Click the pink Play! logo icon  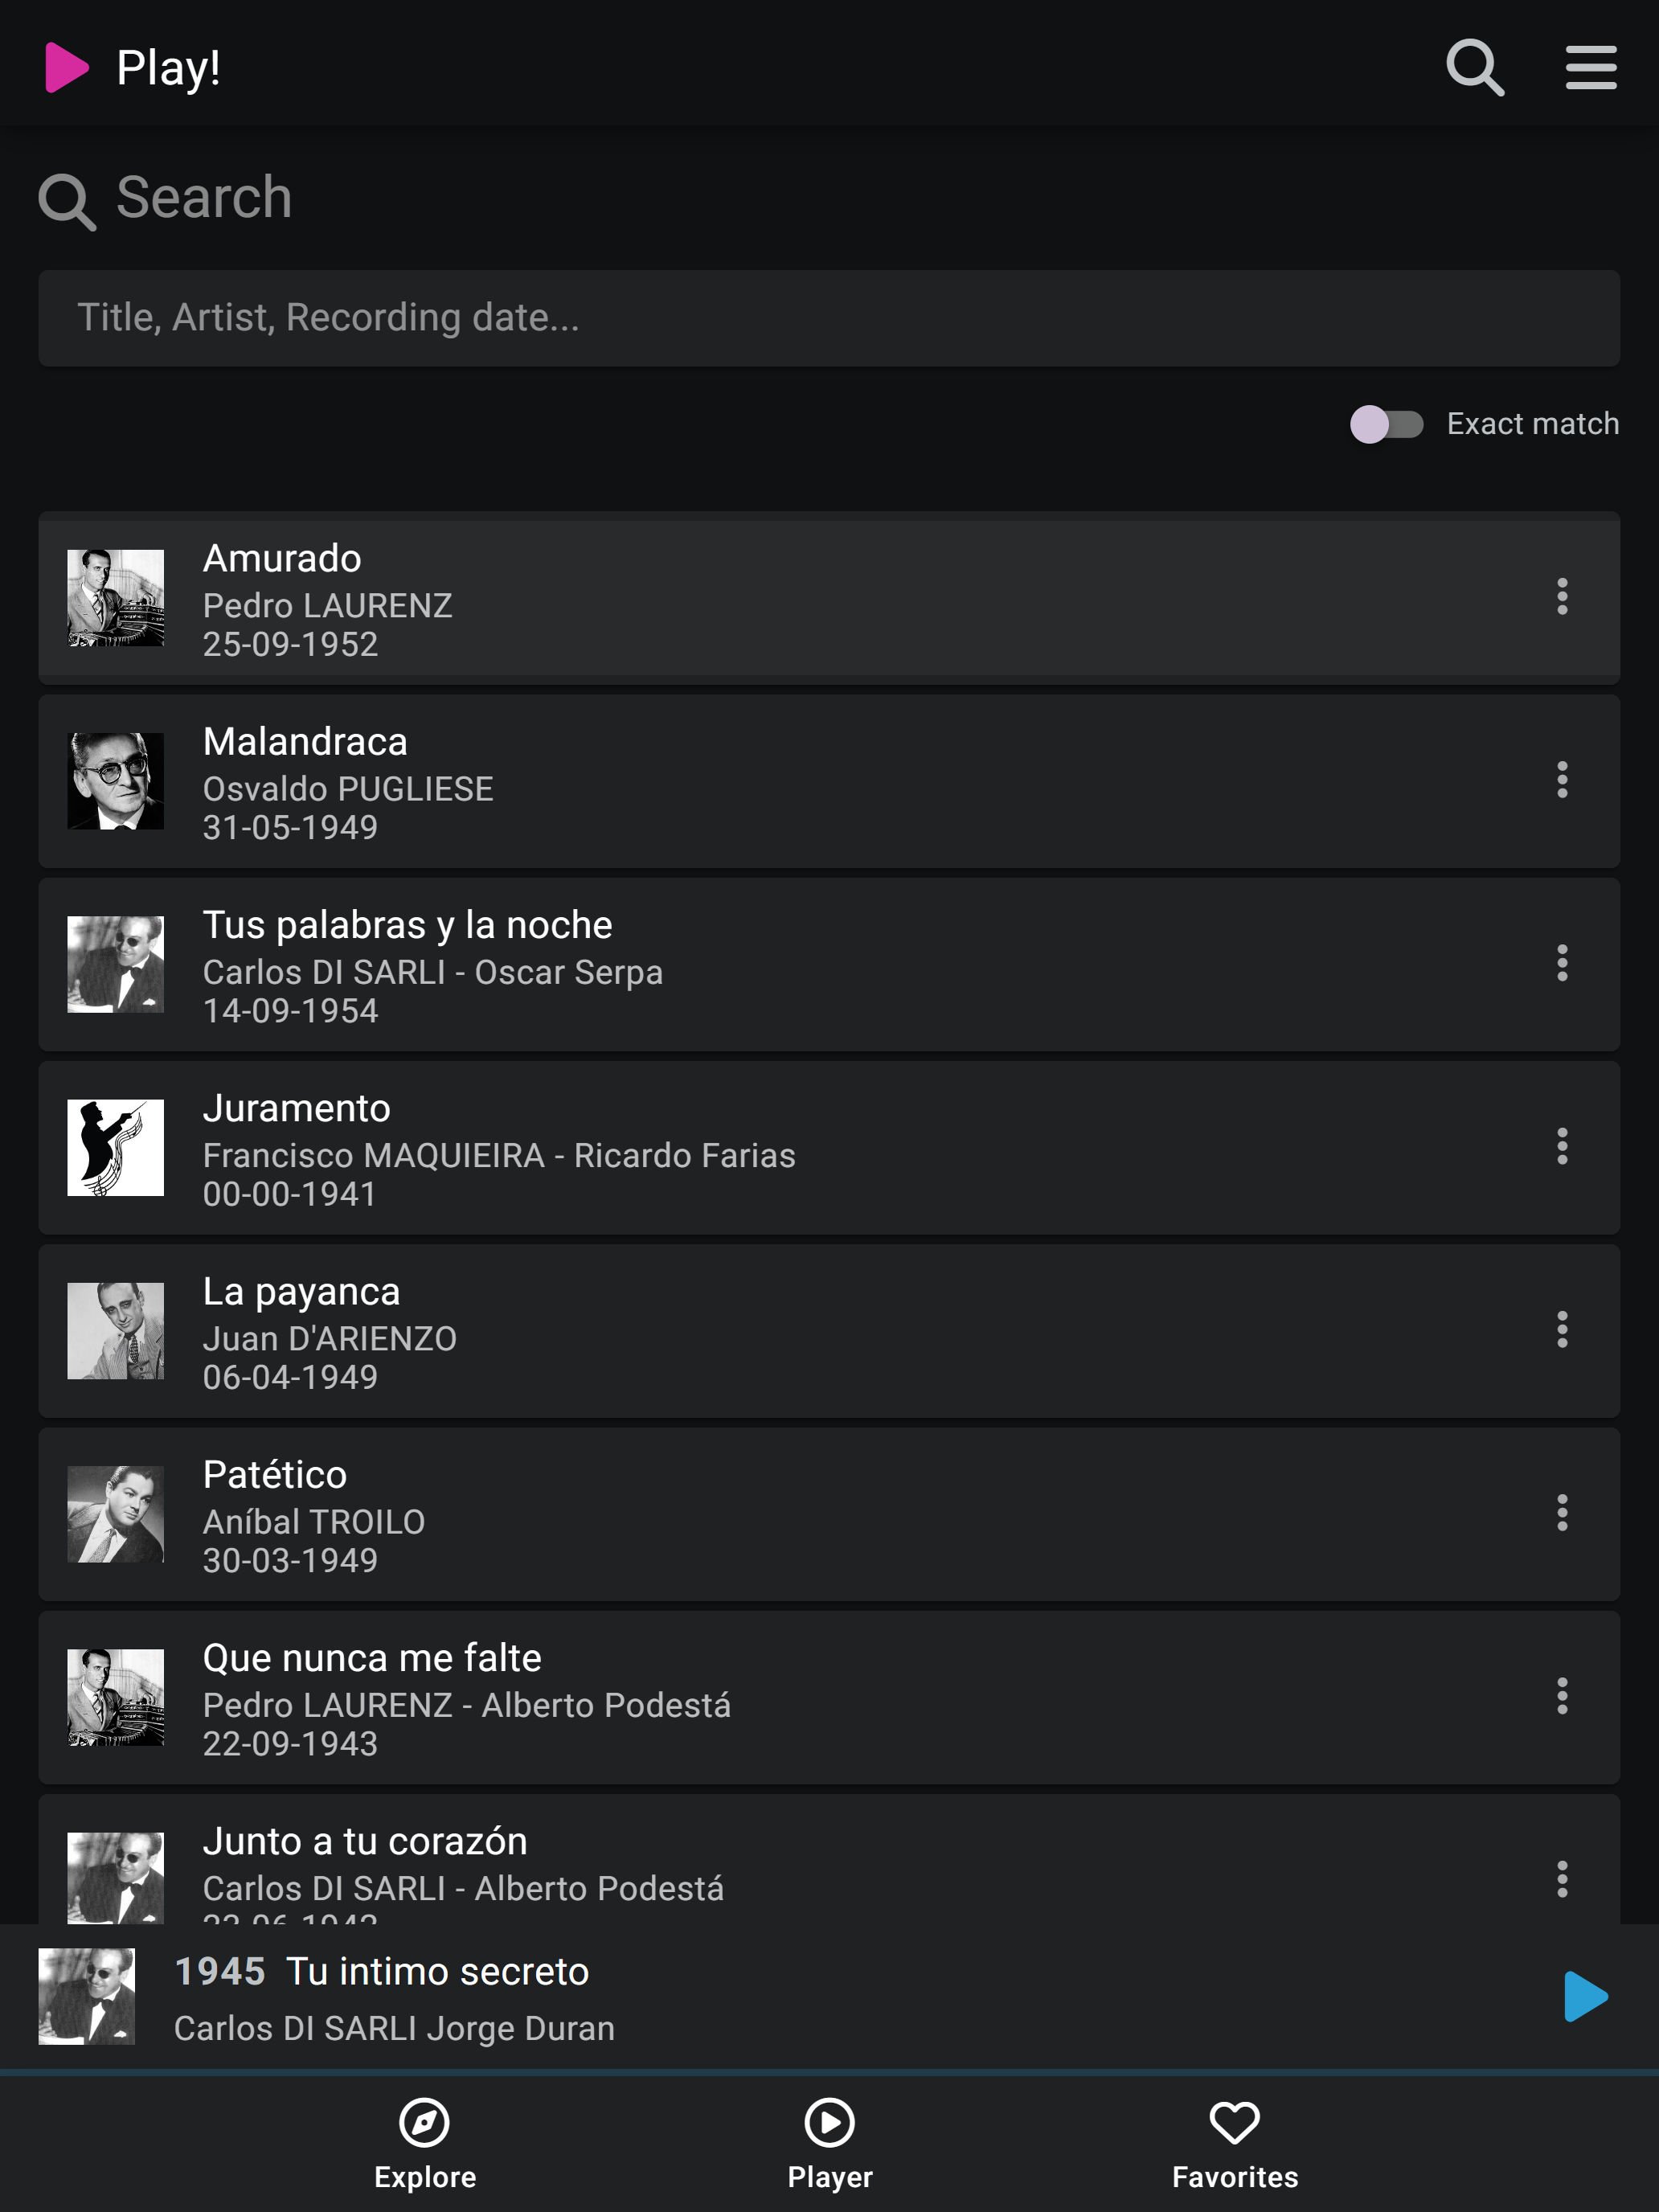pyautogui.click(x=67, y=68)
